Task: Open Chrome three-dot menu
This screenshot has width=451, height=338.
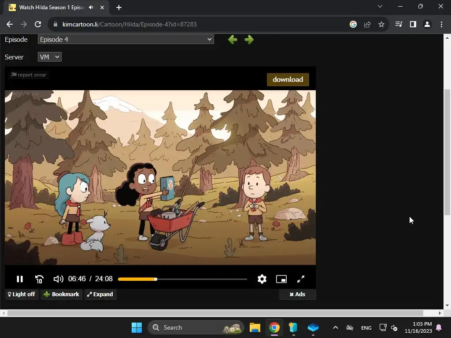Action: pos(441,25)
